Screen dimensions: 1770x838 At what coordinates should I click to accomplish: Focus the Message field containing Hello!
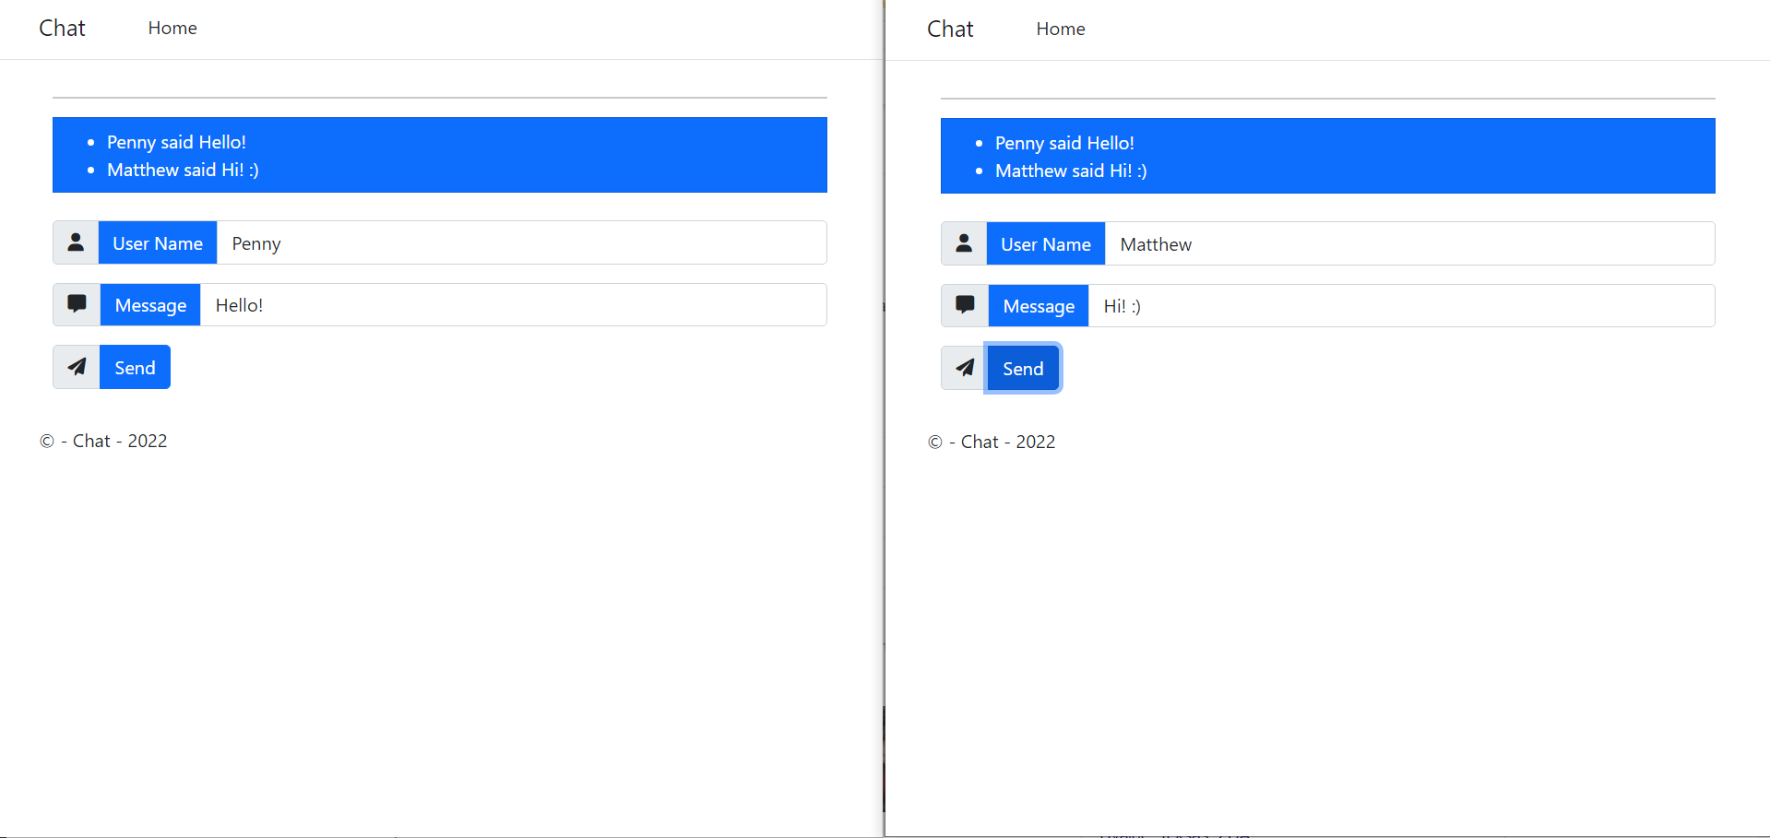click(x=513, y=305)
